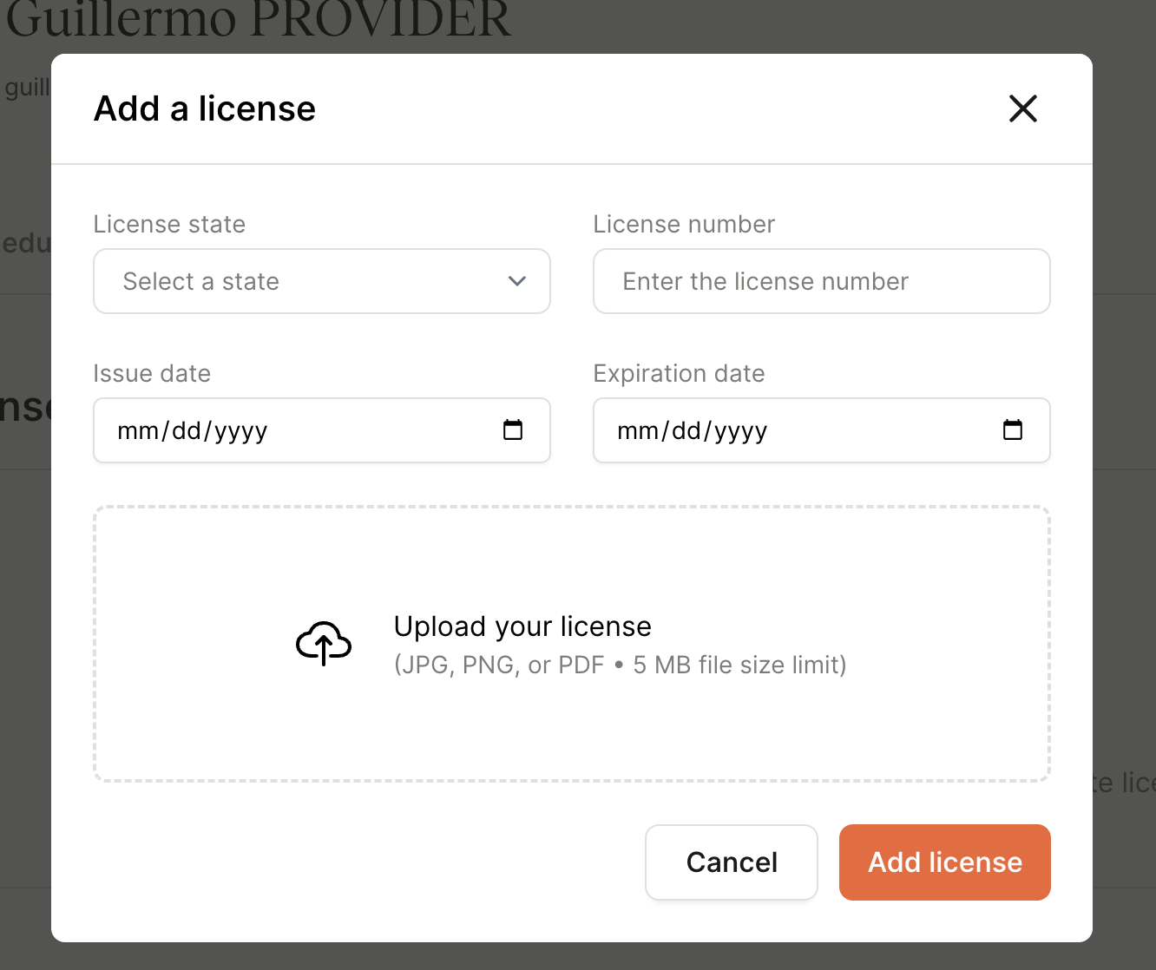
Task: Click the License state label
Action: click(169, 224)
